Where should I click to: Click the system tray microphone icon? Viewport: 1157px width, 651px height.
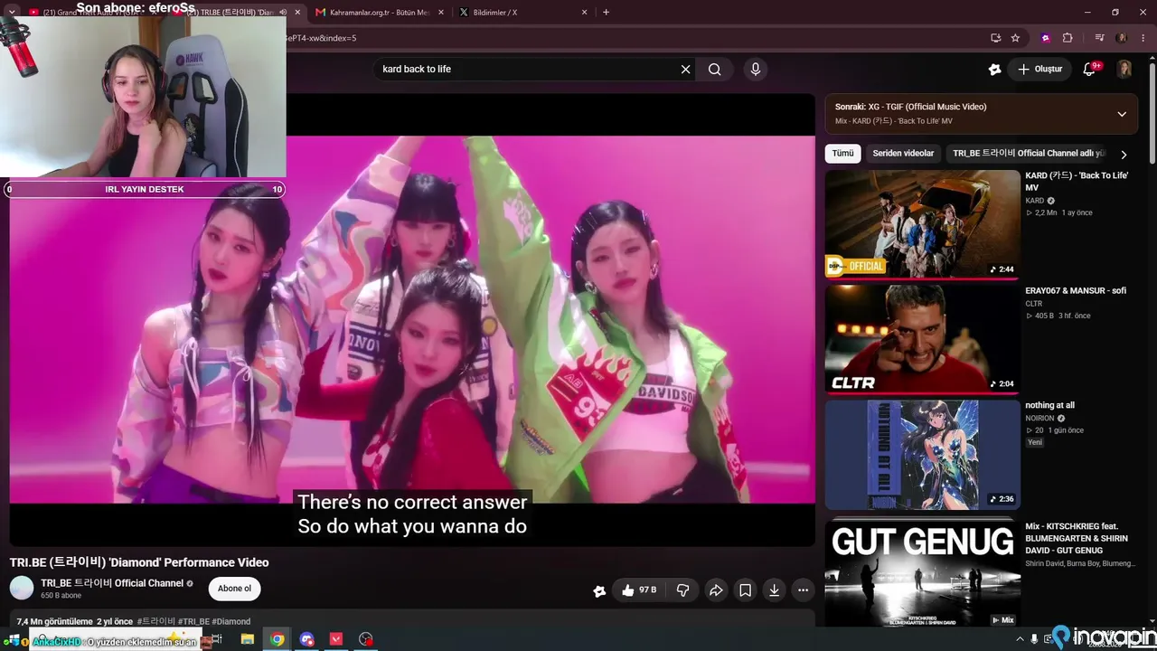coord(1035,639)
